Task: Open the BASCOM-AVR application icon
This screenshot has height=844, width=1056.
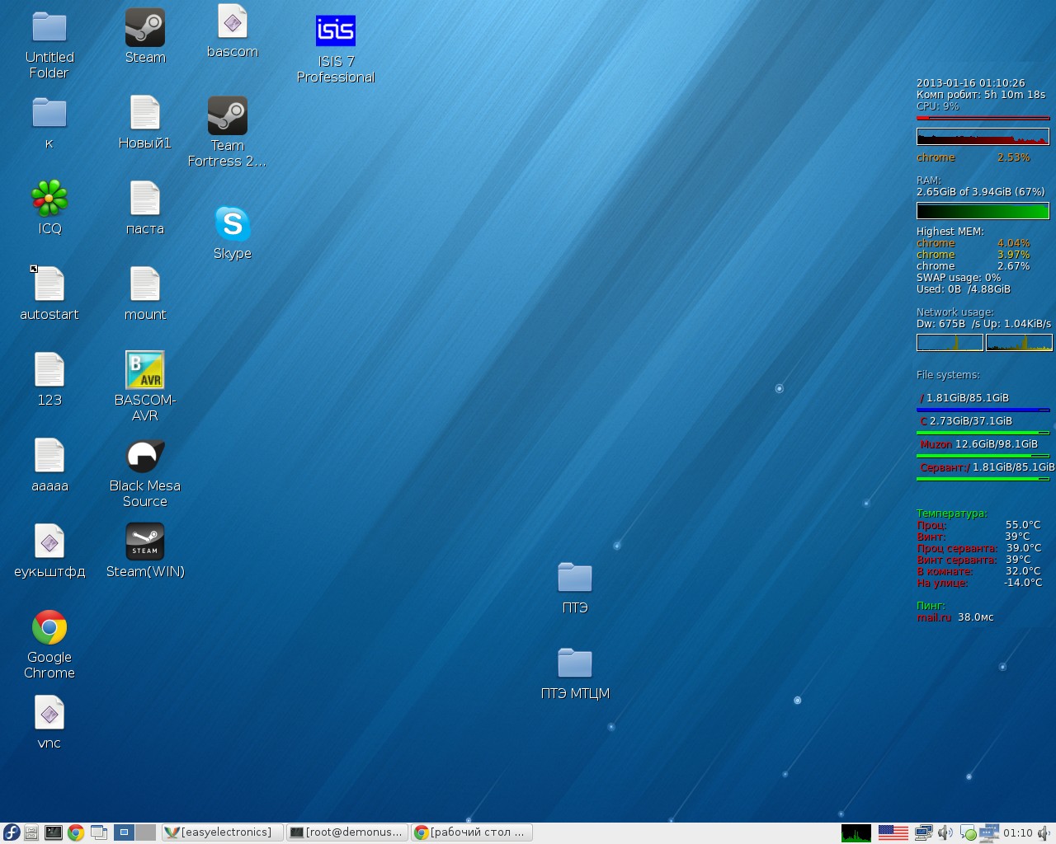Action: 145,371
